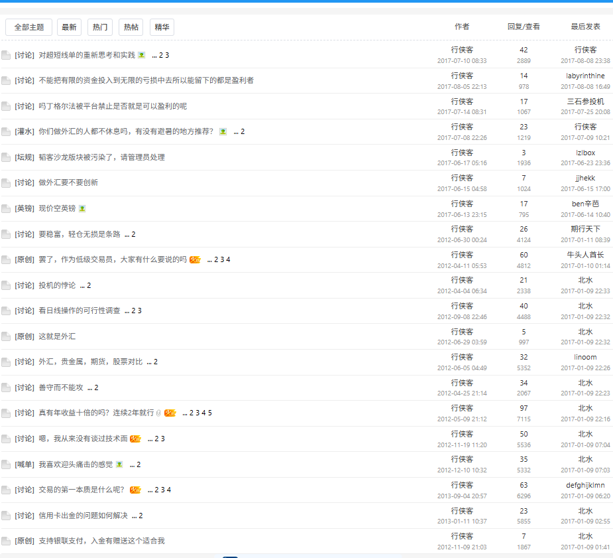
Task: Click thread icon for 嗯，我从来没有谈过技术面
Action: tap(6, 439)
